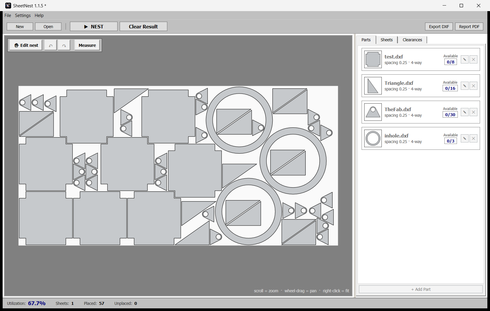Click the New button
Viewport: 490px width, 311px height.
[x=20, y=27]
